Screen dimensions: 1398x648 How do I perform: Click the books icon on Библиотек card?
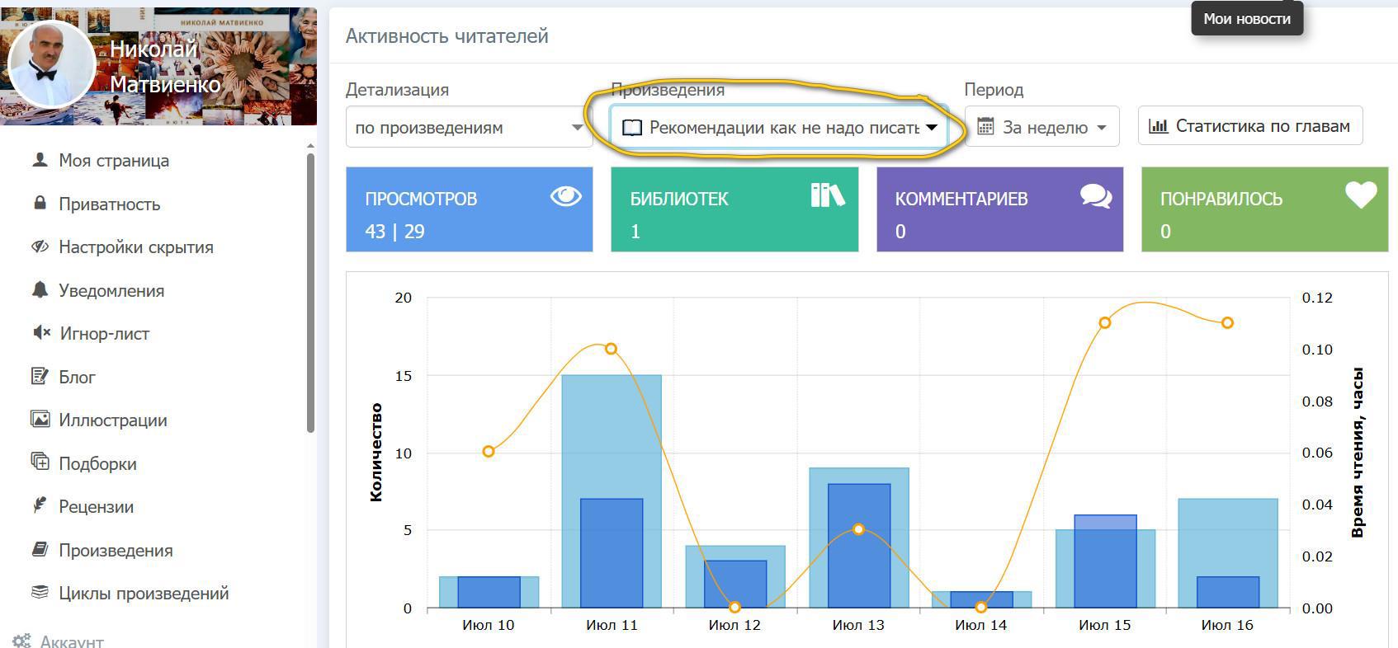[827, 195]
